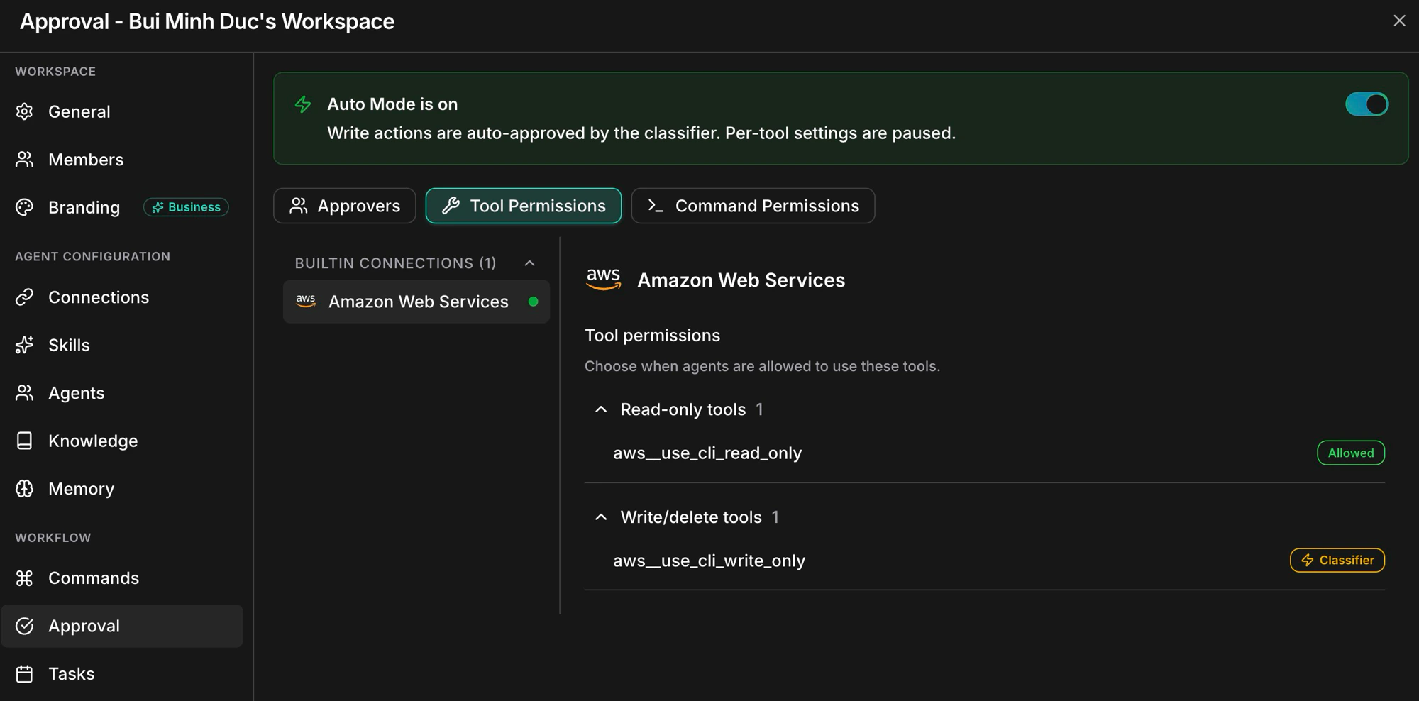Click the Branding palette icon
Screen dimensions: 1419x701
[25, 207]
